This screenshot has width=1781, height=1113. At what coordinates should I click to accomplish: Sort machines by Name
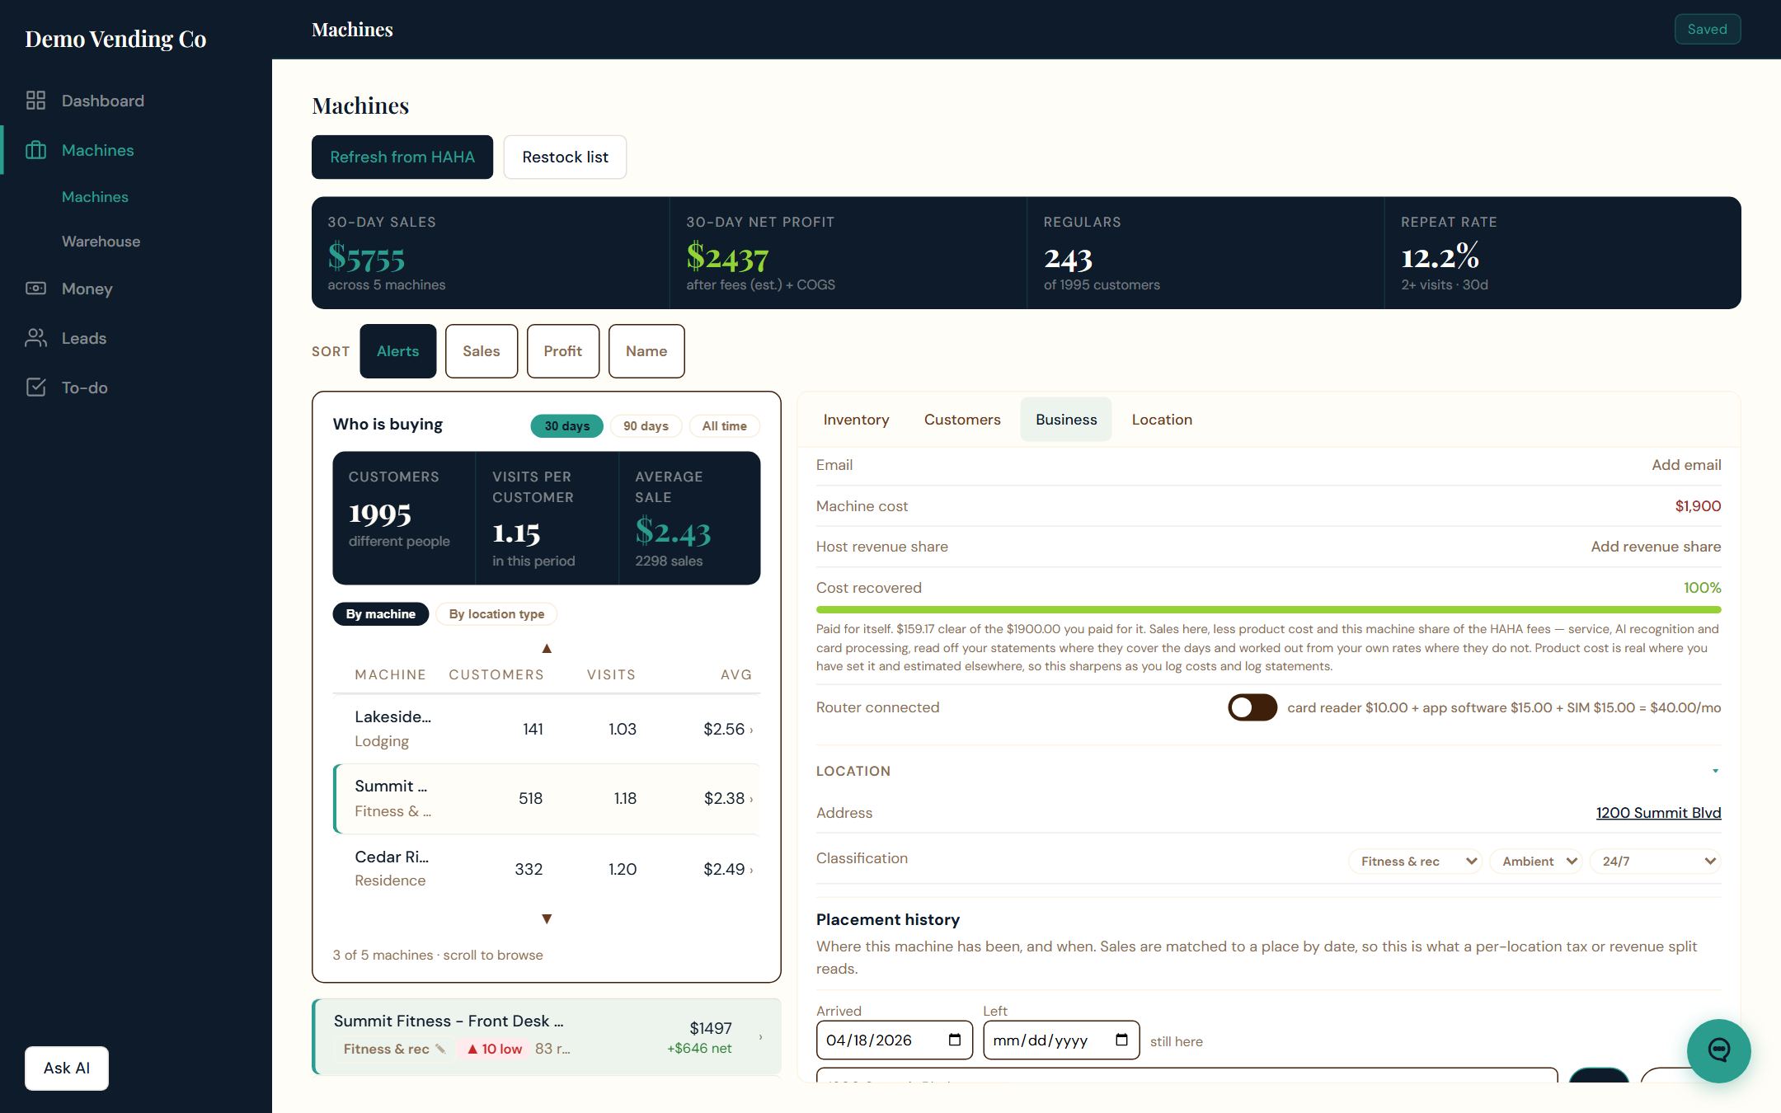tap(646, 351)
